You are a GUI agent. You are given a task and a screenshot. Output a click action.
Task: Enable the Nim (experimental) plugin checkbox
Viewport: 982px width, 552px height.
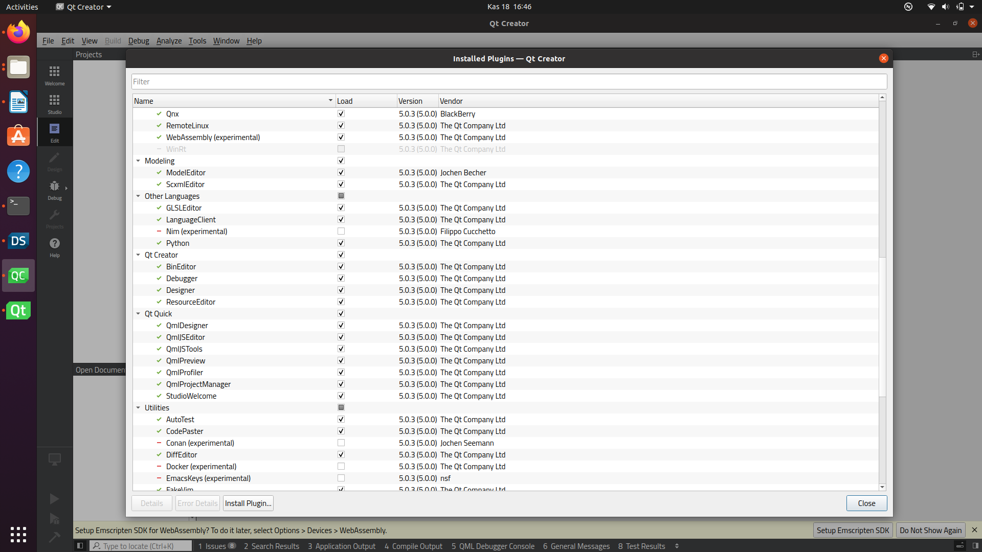(341, 232)
